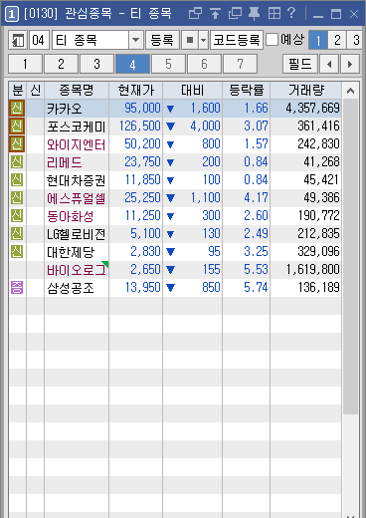Click the 04 group number field
The width and height of the screenshot is (366, 518).
click(x=39, y=40)
